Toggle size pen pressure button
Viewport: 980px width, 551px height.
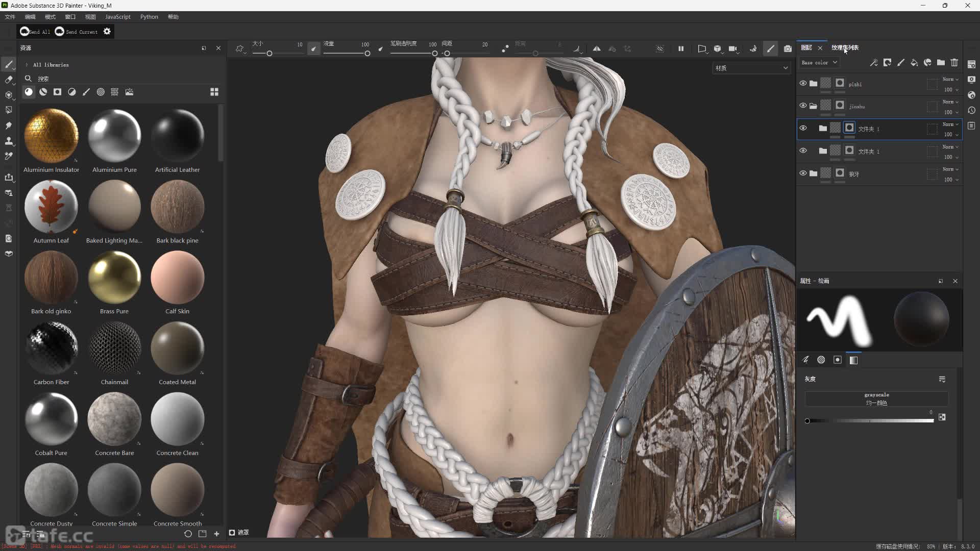313,49
